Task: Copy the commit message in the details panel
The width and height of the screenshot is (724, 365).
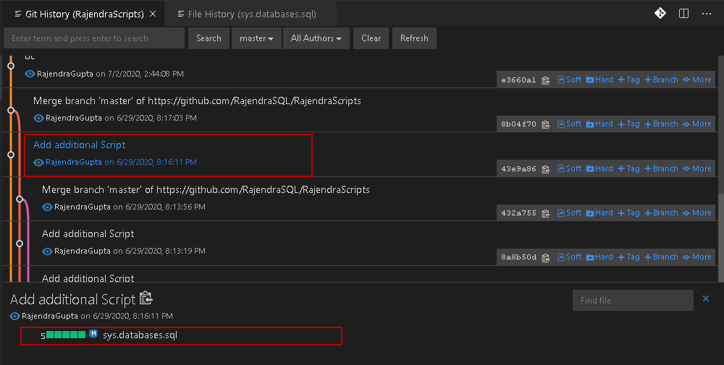Action: click(146, 299)
